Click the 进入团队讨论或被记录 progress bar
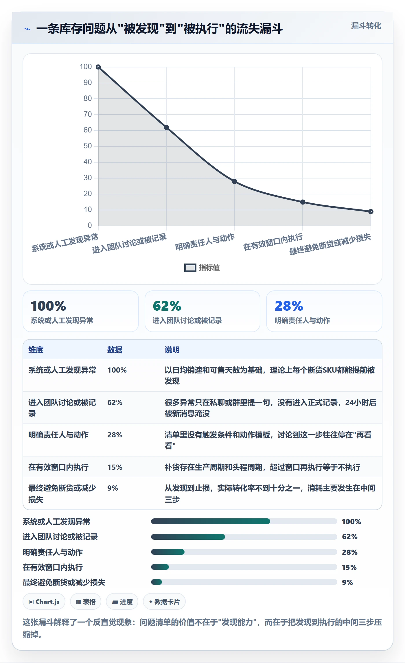Viewport: 405px width, 663px height. [244, 537]
